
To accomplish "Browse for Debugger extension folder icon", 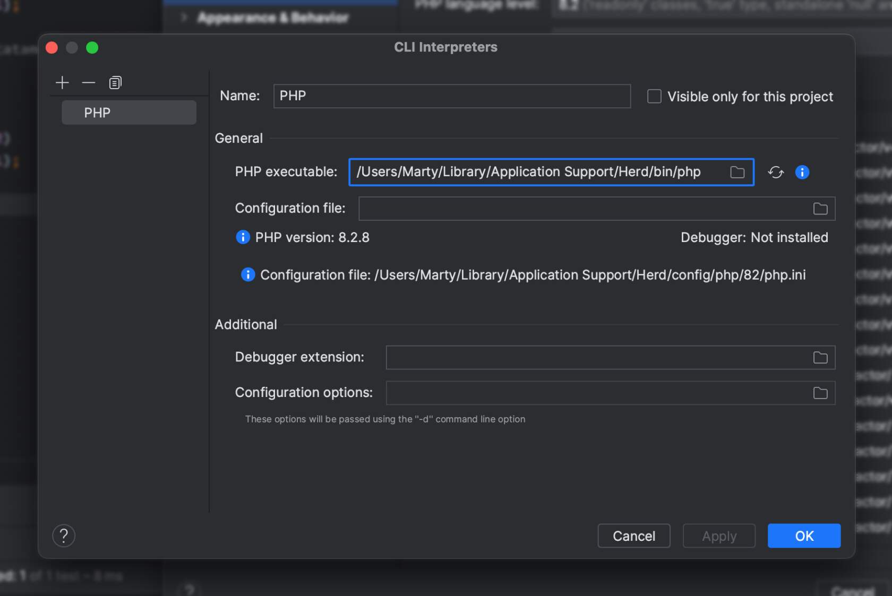I will coord(820,358).
